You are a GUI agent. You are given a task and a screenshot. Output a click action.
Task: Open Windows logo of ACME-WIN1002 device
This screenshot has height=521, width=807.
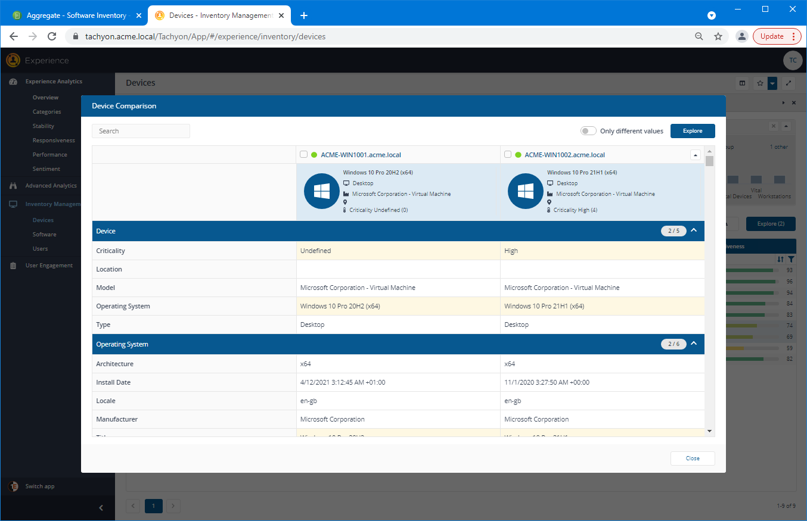click(525, 191)
